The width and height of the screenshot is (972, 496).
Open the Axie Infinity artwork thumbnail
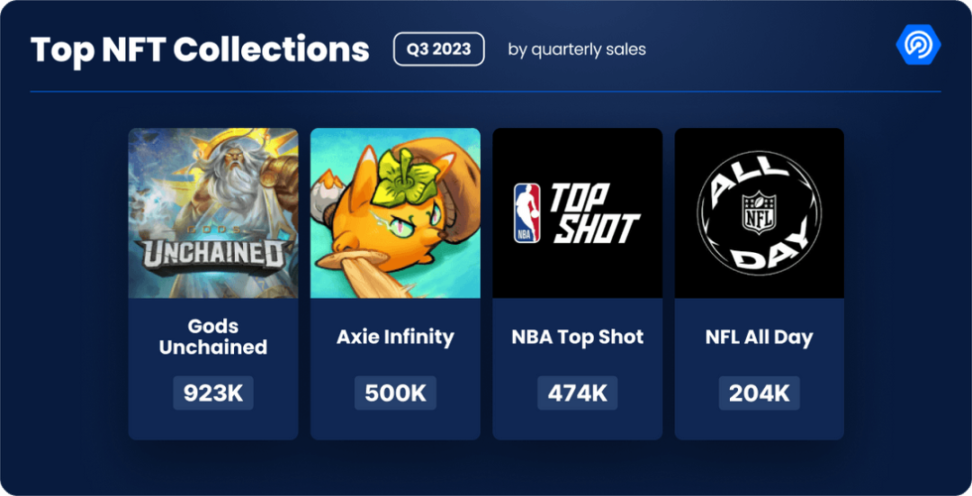(x=395, y=213)
